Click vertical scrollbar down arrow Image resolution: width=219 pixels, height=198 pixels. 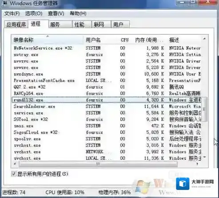click(x=205, y=157)
